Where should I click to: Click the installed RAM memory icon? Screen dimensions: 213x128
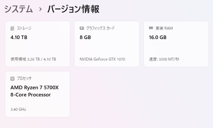(x=151, y=28)
